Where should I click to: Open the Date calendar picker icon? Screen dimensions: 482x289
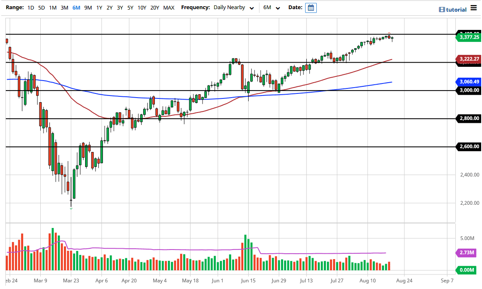click(x=311, y=8)
